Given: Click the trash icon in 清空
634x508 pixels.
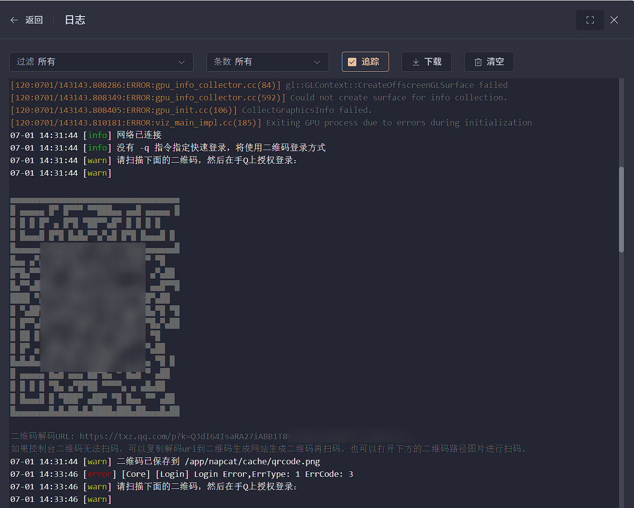Looking at the screenshot, I should 478,62.
